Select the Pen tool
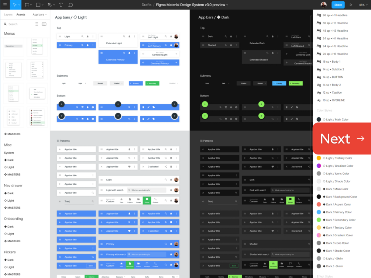The width and height of the screenshot is (371, 278). 49,5
